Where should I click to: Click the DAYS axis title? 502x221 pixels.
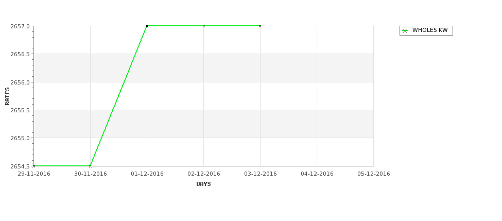203,184
